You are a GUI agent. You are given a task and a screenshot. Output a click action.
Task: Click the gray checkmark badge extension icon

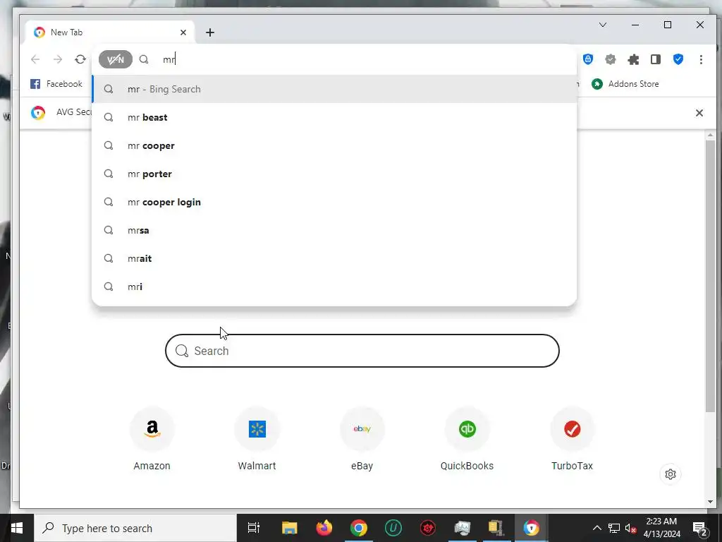[611, 59]
